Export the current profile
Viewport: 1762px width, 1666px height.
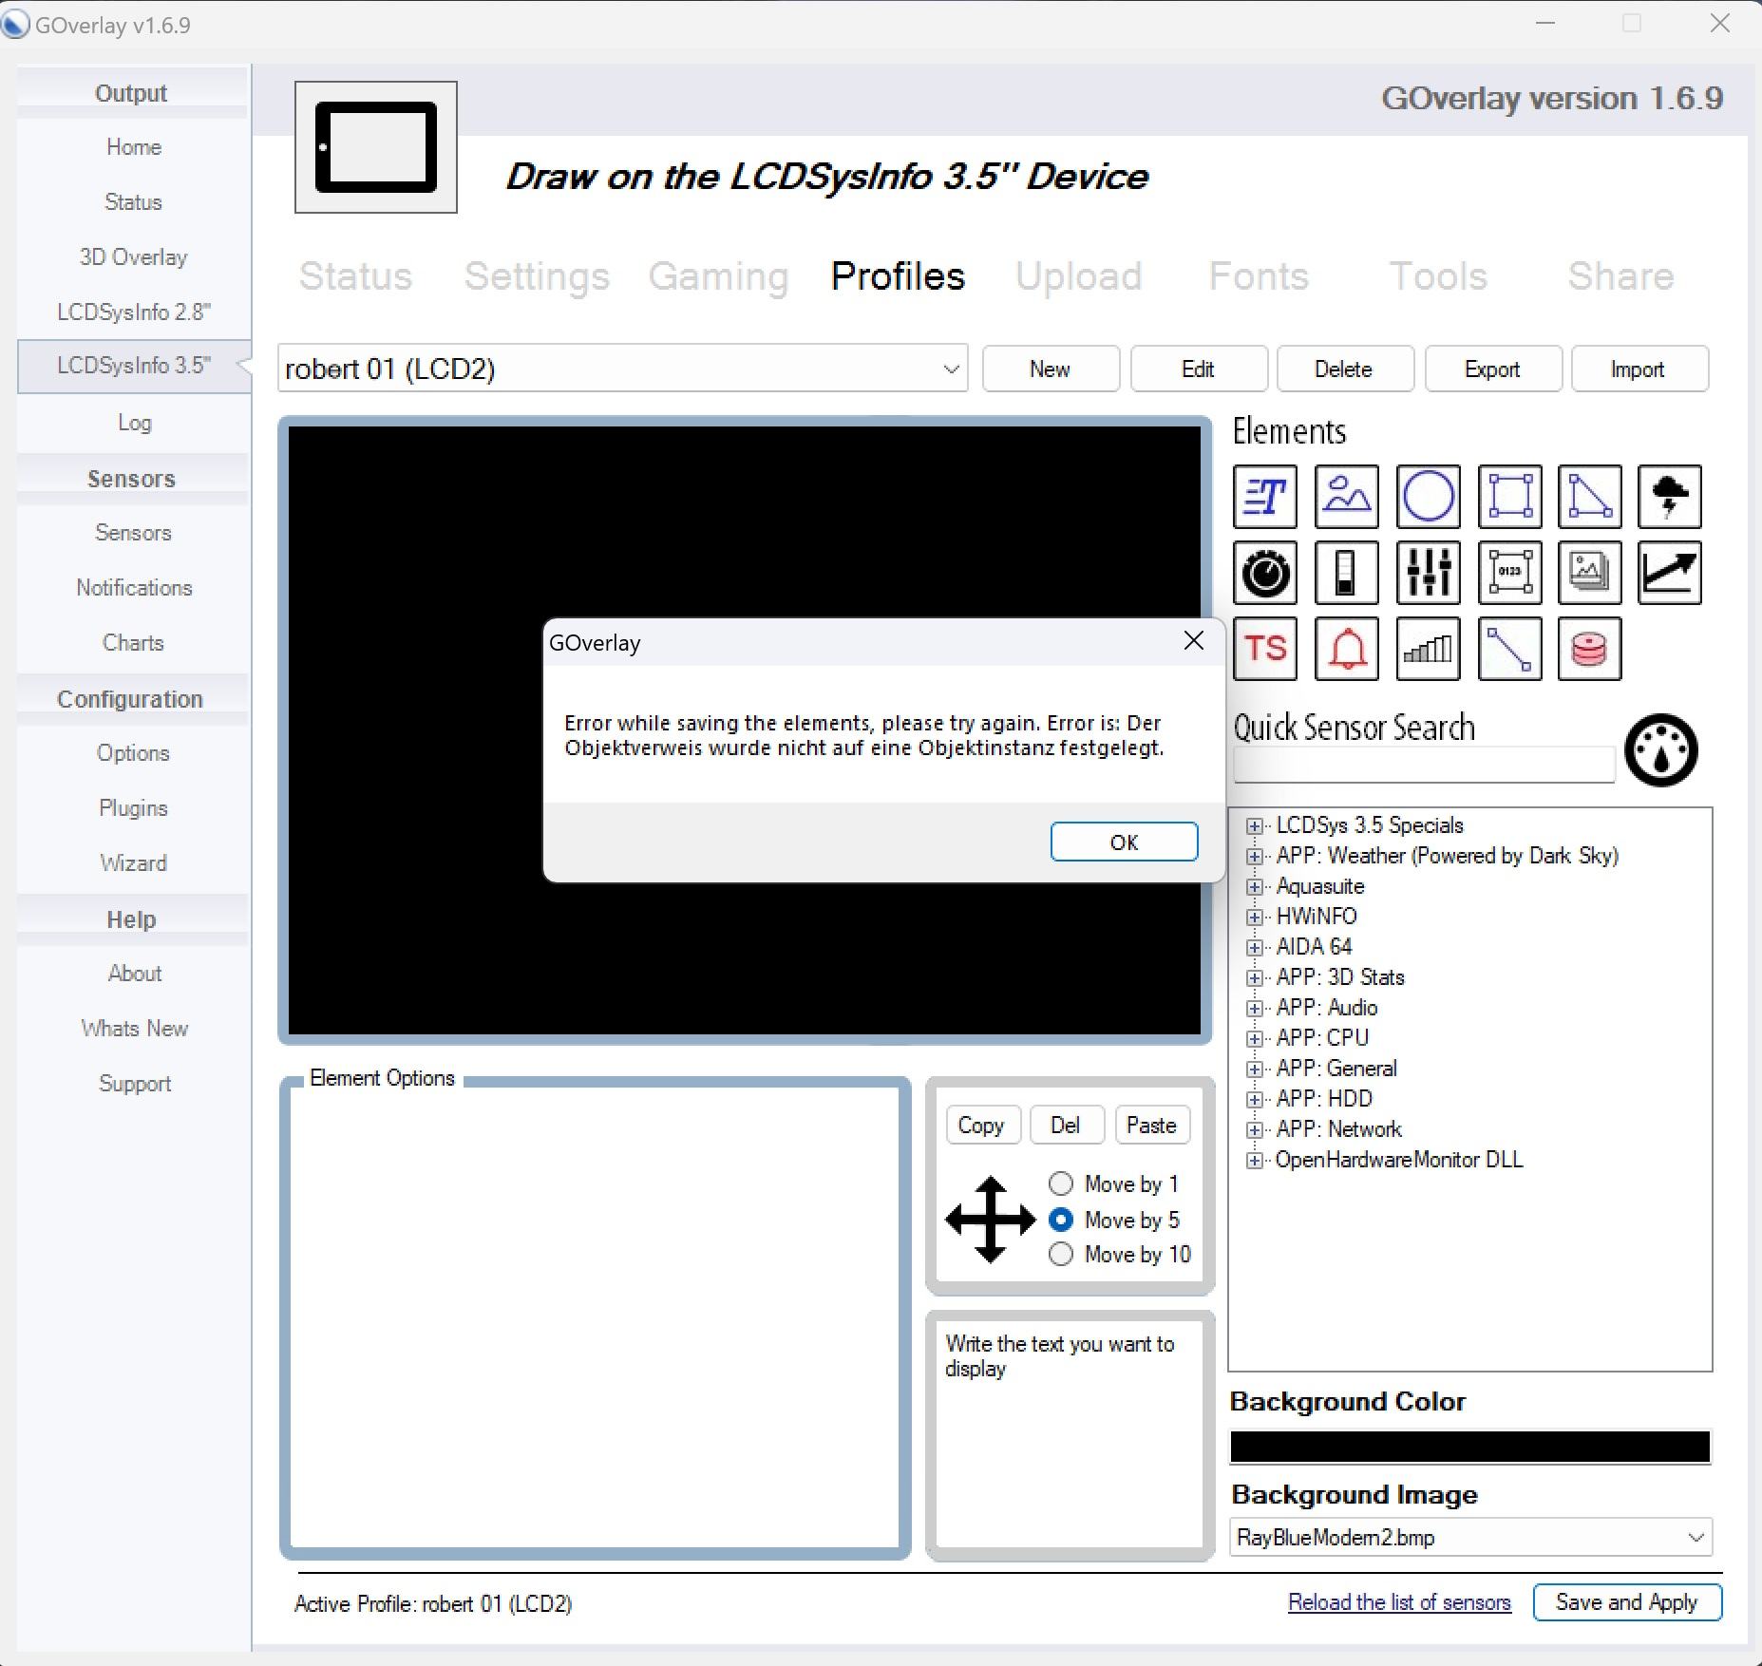(x=1493, y=369)
